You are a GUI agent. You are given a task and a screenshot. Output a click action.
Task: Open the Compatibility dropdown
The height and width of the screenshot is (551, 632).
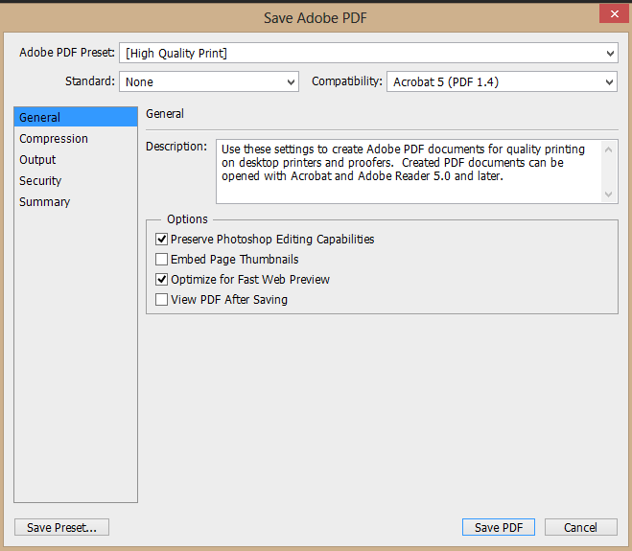[502, 82]
